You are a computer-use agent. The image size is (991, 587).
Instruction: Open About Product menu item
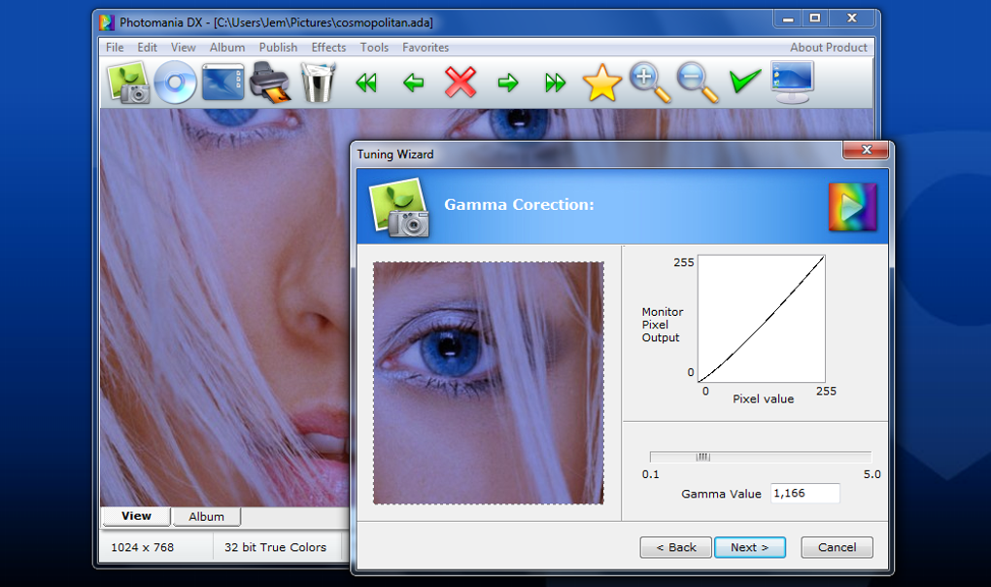point(828,48)
